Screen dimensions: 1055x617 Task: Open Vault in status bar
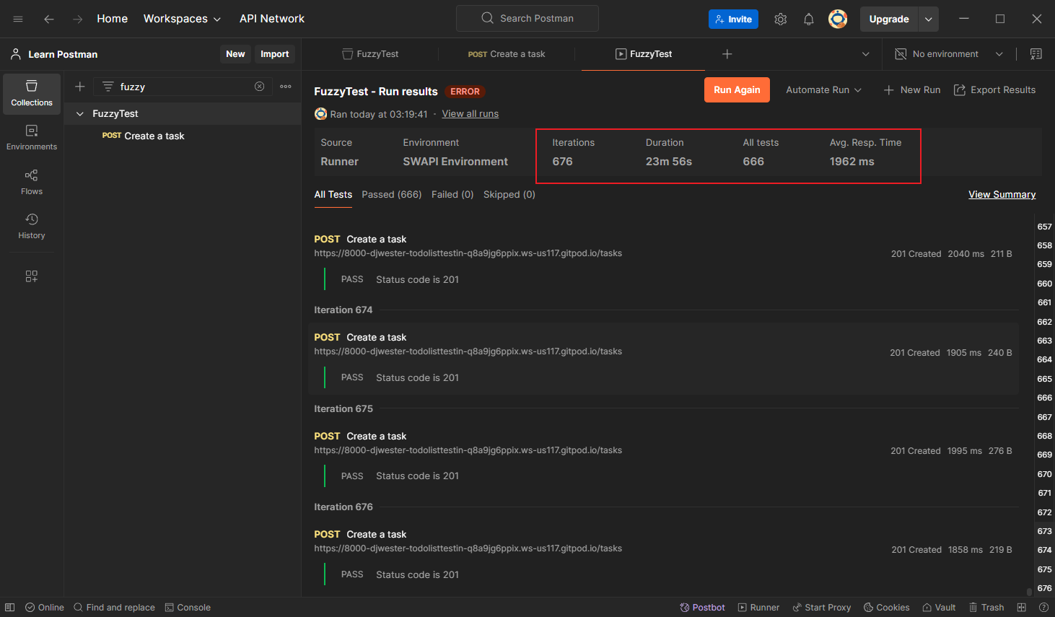coord(939,608)
